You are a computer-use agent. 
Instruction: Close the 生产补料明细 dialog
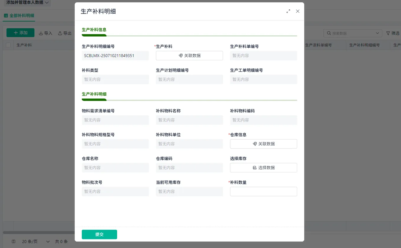coord(298,11)
